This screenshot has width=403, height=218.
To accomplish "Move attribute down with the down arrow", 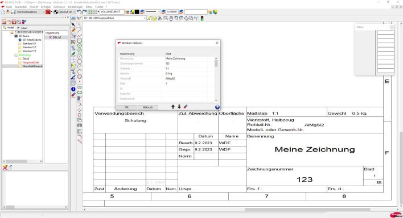I will pyautogui.click(x=179, y=107).
